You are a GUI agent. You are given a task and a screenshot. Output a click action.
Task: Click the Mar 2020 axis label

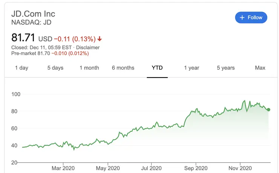click(63, 168)
